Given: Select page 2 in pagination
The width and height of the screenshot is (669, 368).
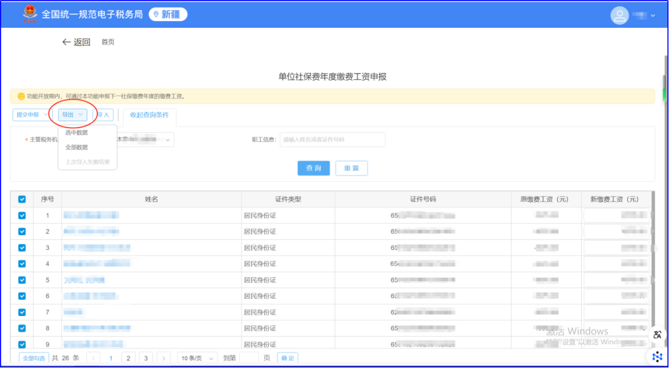Looking at the screenshot, I should (x=128, y=358).
